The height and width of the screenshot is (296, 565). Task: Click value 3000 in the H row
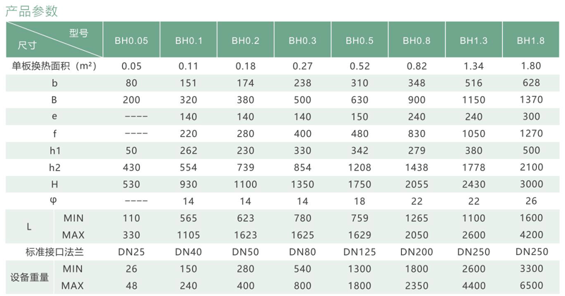click(x=531, y=184)
